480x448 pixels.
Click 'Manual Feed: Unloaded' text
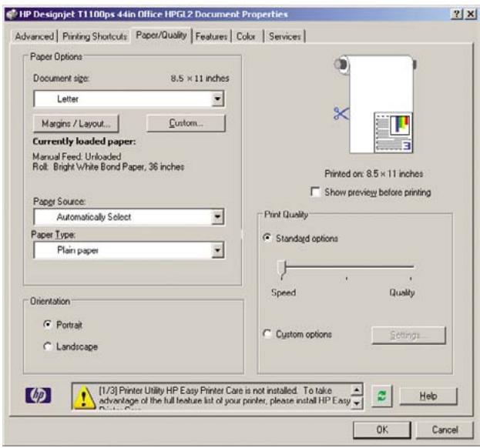coord(77,156)
